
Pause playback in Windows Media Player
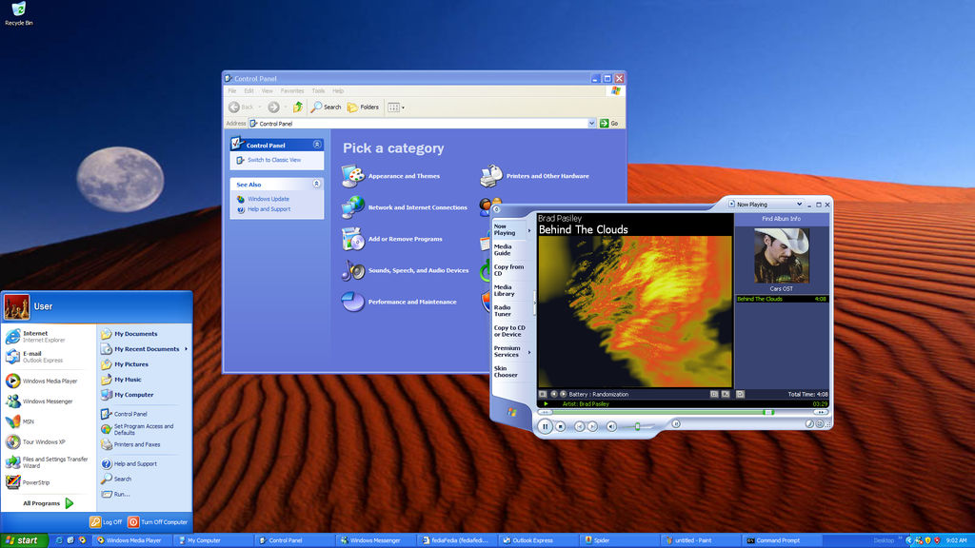[546, 426]
